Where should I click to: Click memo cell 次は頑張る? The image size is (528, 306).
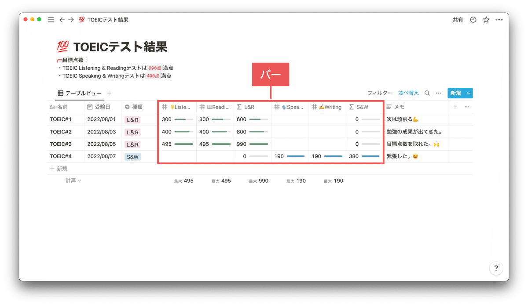click(416, 119)
